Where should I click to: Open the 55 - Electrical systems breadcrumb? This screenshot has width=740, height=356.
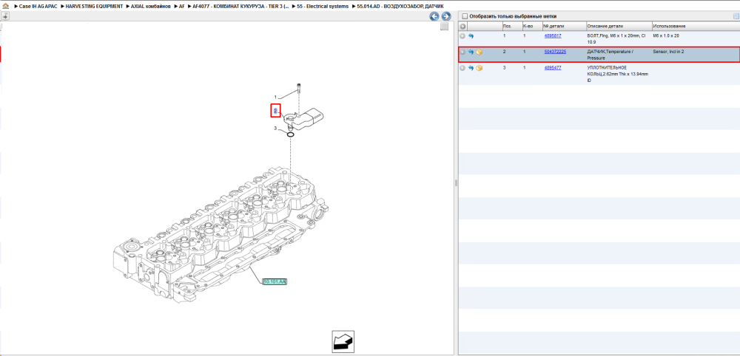[x=323, y=7]
